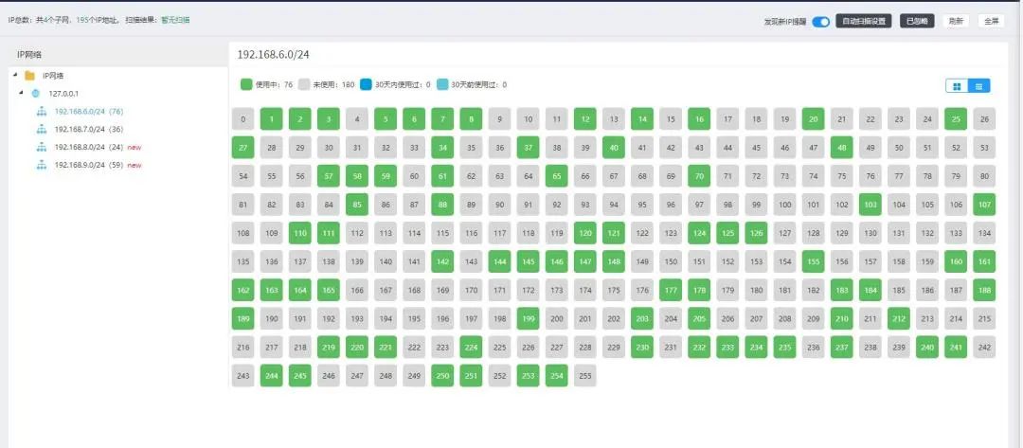Click the subnet icon for 192.168.9.0/24
This screenshot has width=1023, height=448.
click(x=42, y=165)
